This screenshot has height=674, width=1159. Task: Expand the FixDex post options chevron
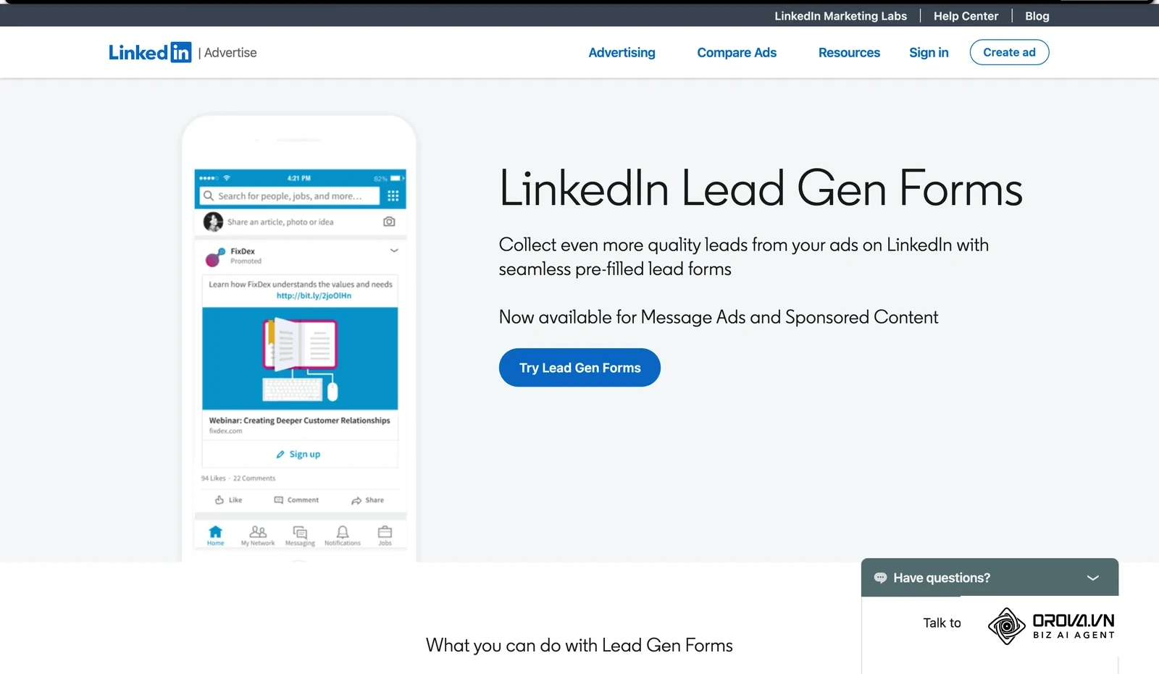(394, 250)
